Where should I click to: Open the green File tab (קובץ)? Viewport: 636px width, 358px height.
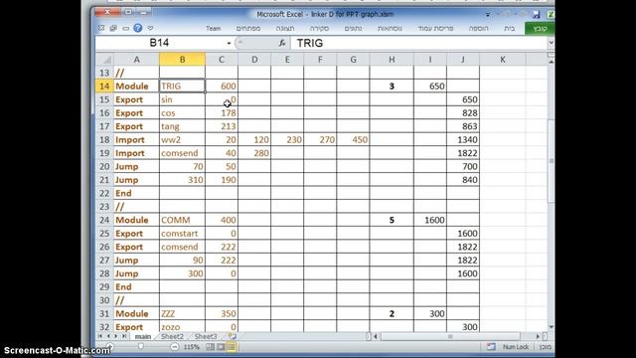[x=540, y=29]
